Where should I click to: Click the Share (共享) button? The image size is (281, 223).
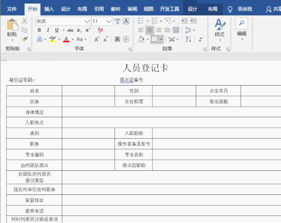click(x=273, y=9)
